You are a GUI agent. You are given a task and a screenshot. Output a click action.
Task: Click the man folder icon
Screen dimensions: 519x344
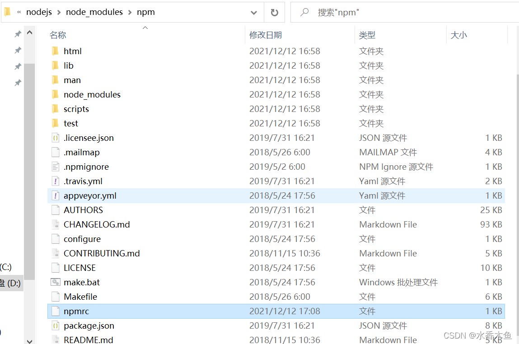[55, 80]
